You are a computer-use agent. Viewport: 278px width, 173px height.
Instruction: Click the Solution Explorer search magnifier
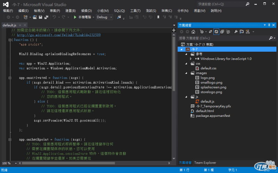click(271, 38)
